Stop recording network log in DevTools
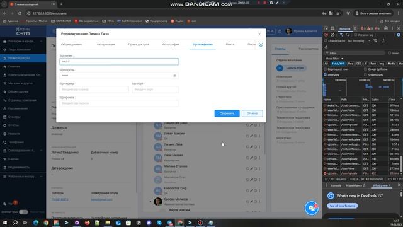 click(x=326, y=35)
